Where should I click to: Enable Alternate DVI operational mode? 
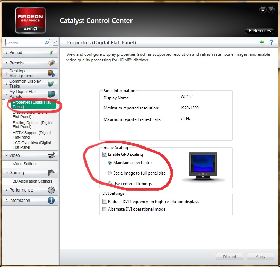click(105, 209)
